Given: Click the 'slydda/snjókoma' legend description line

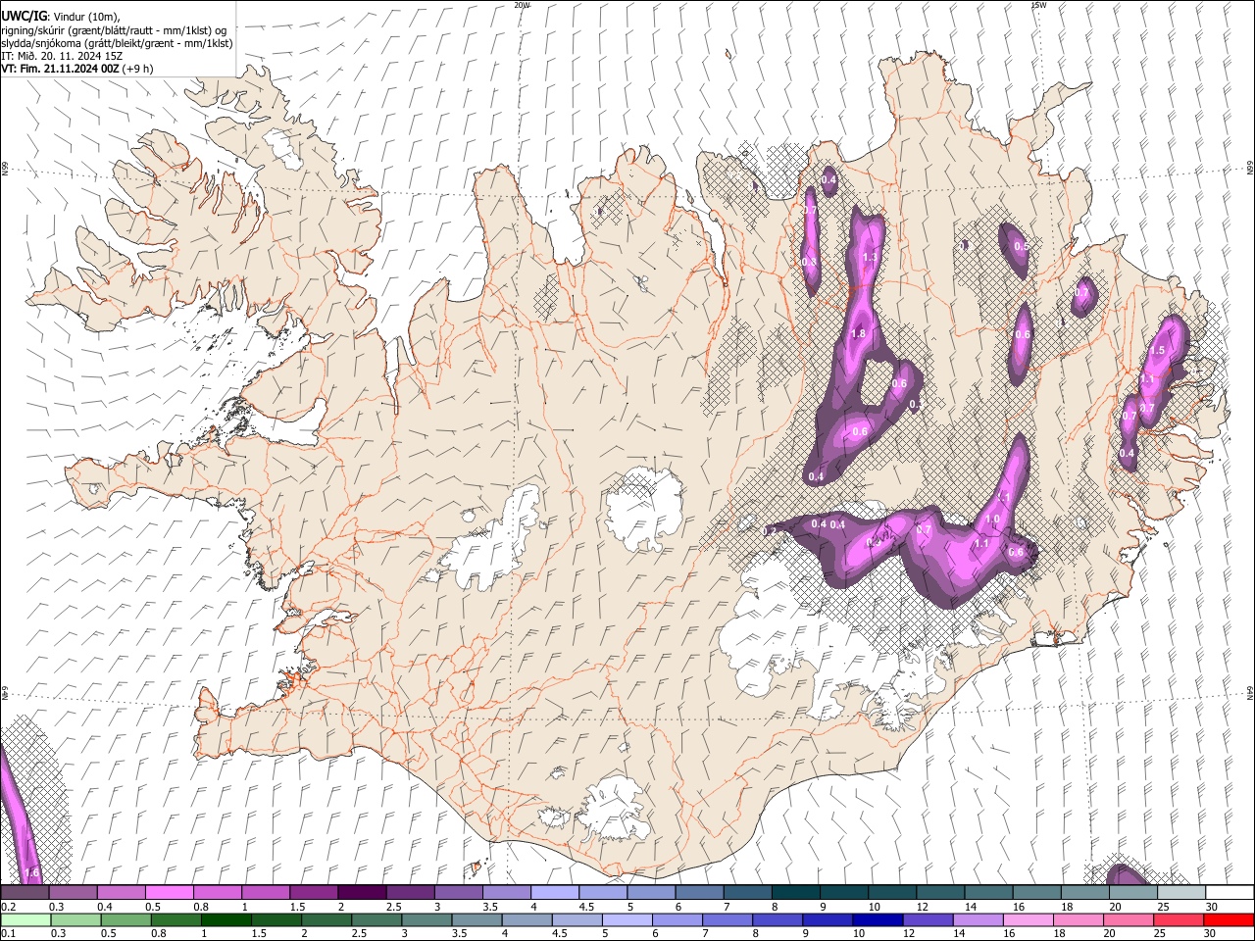Looking at the screenshot, I should [117, 43].
